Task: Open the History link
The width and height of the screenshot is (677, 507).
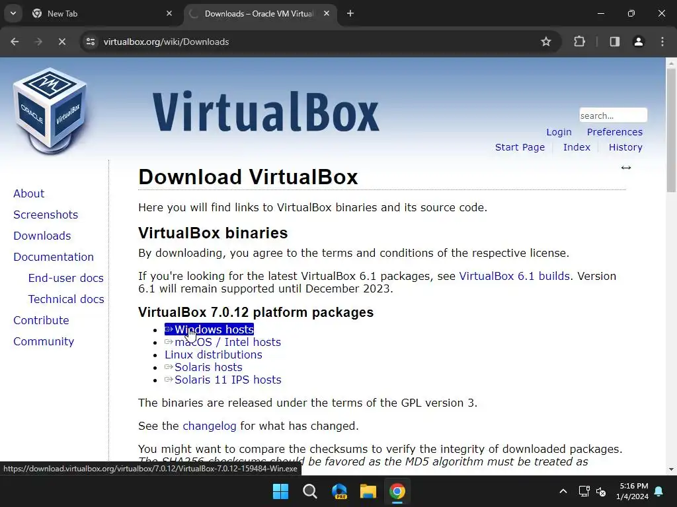Action: (x=625, y=147)
